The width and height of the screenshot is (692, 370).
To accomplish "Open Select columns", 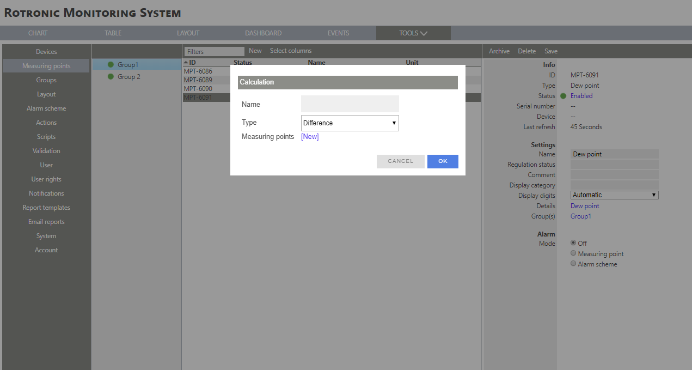I will point(291,51).
